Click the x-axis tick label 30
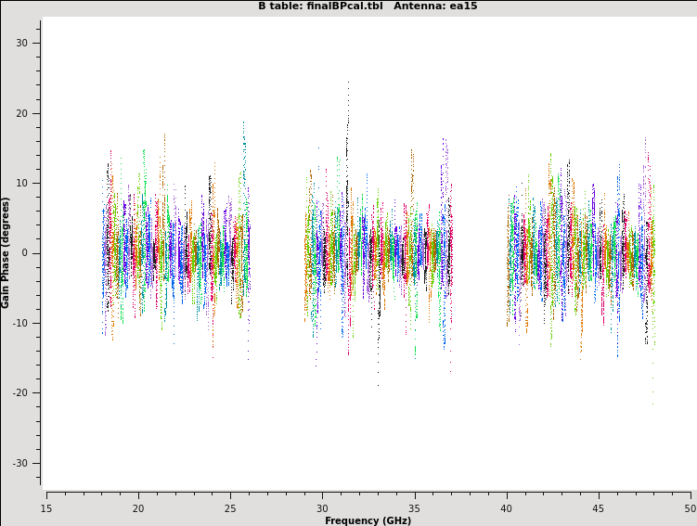Screen dimensions: 697x526 [322, 507]
